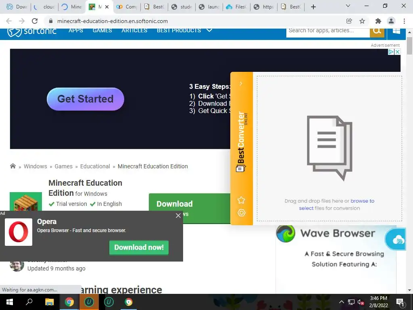
Task: Click the muted volume tray icon
Action: (x=360, y=302)
